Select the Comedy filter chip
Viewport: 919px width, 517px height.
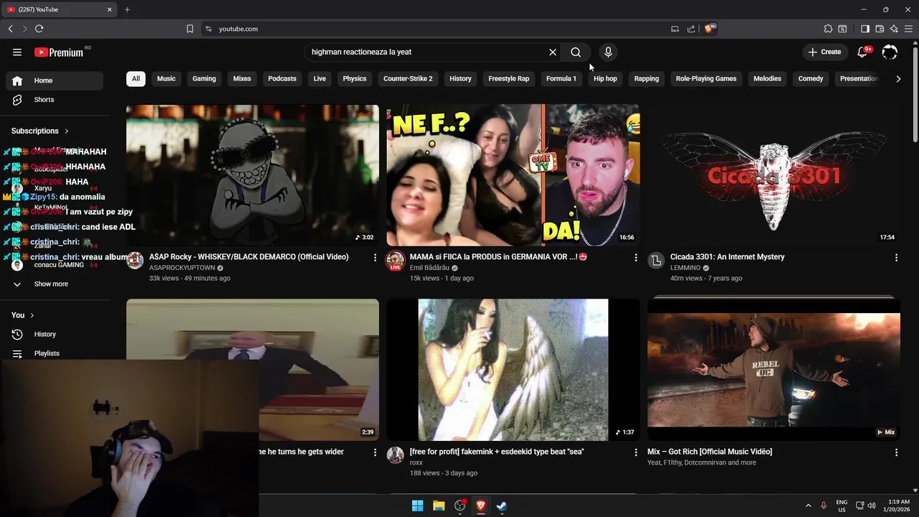pos(811,78)
